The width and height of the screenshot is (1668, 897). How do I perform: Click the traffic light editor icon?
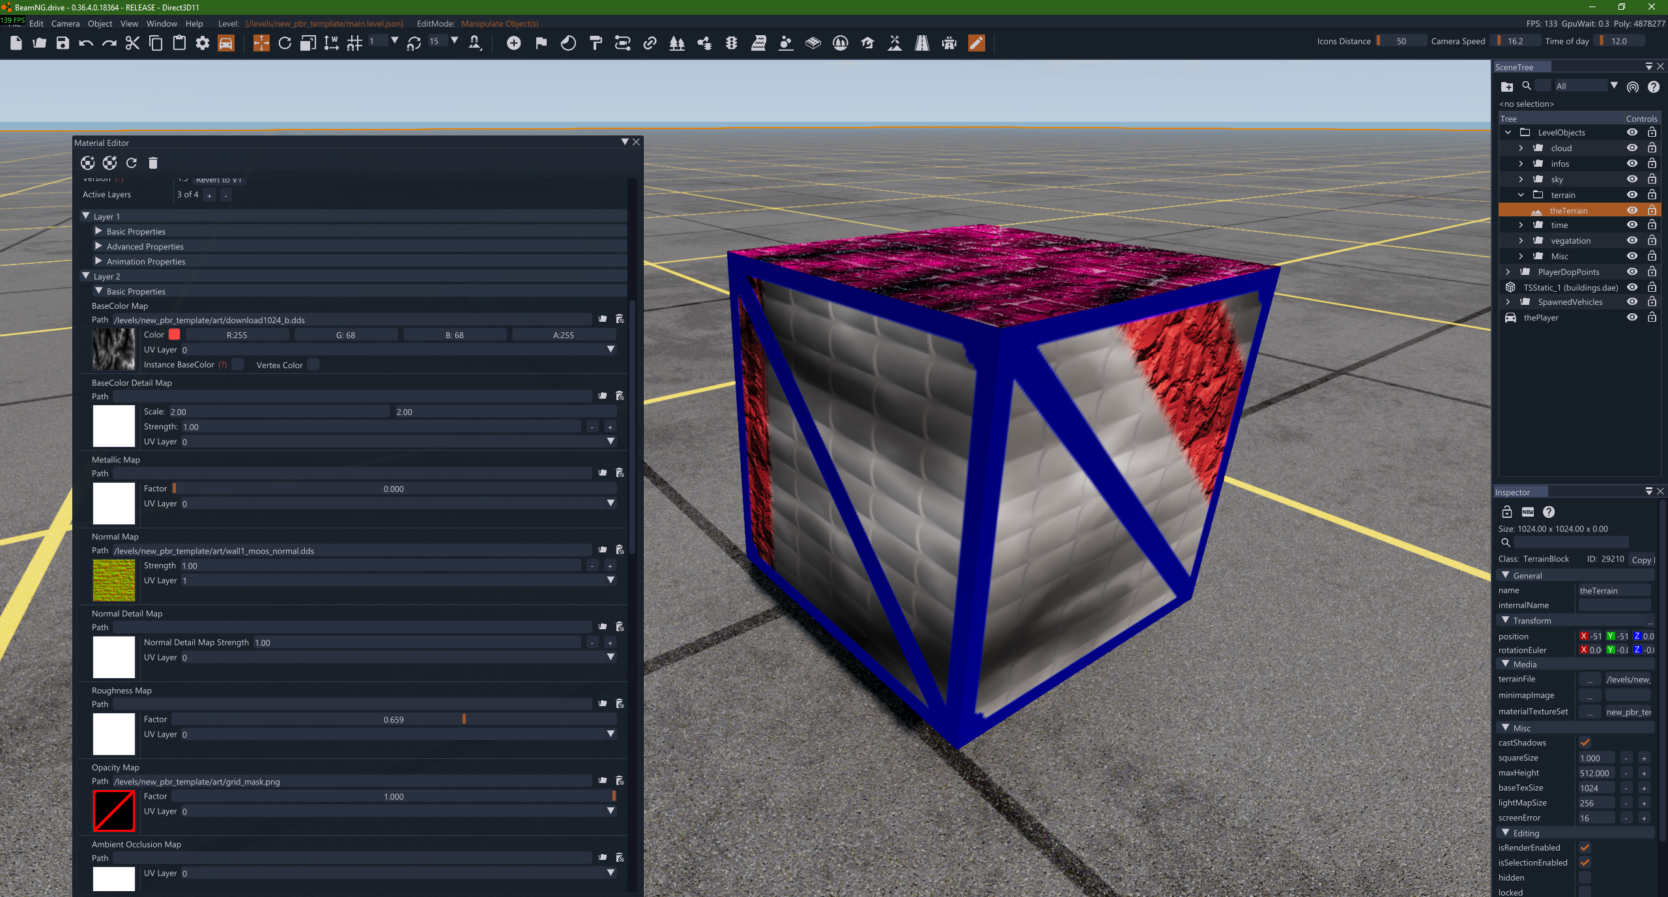tap(731, 44)
